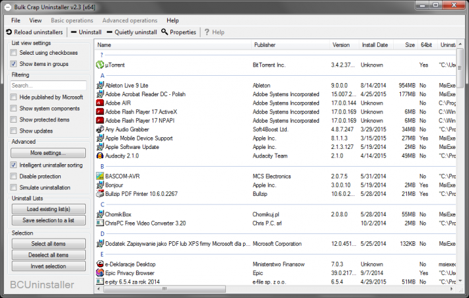This screenshot has height=298, width=469.
Task: Click the e-pity 6.5.4 icon
Action: click(x=100, y=282)
